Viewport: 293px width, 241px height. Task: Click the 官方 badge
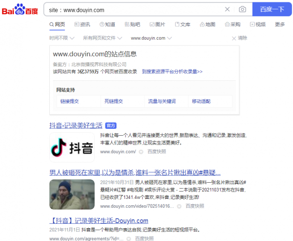[x=111, y=125]
